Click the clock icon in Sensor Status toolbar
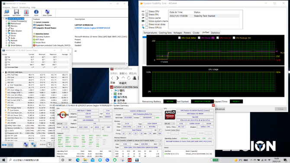The width and height of the screenshot is (290, 163). (49, 145)
